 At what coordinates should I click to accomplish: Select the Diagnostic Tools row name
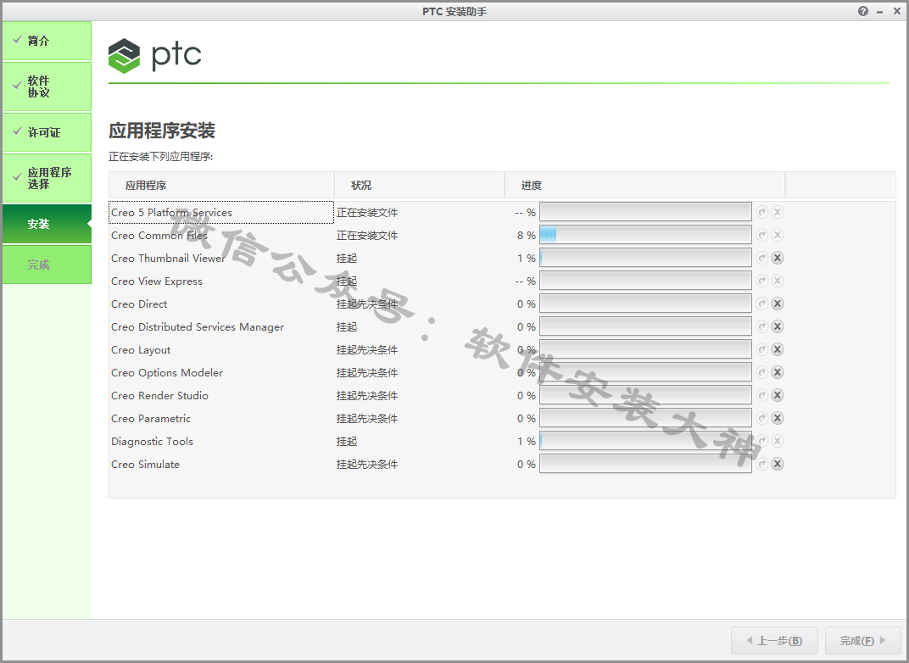pyautogui.click(x=153, y=442)
